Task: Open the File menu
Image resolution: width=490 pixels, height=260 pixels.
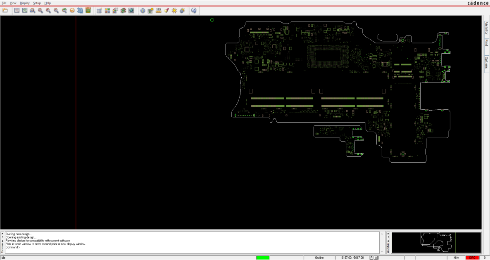Action: click(4, 3)
